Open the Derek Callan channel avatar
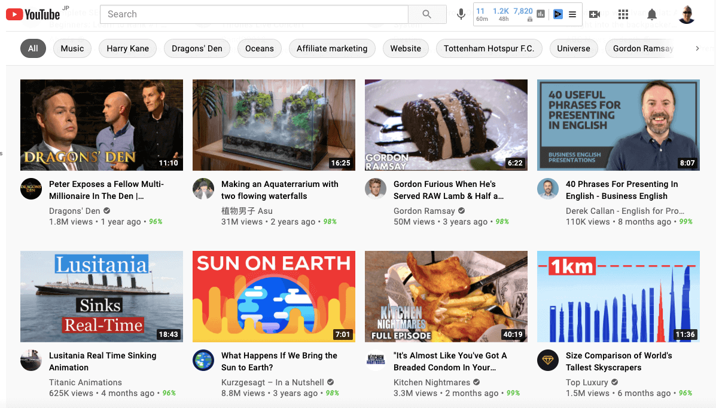This screenshot has height=408, width=716. pos(547,189)
